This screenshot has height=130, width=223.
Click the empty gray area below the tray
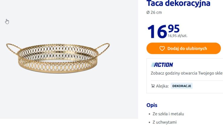59,97
